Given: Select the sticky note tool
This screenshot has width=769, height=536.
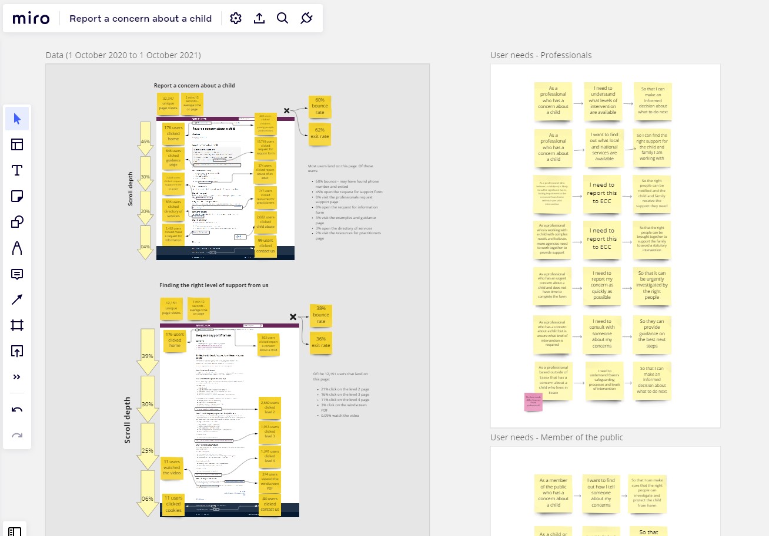Looking at the screenshot, I should [17, 196].
